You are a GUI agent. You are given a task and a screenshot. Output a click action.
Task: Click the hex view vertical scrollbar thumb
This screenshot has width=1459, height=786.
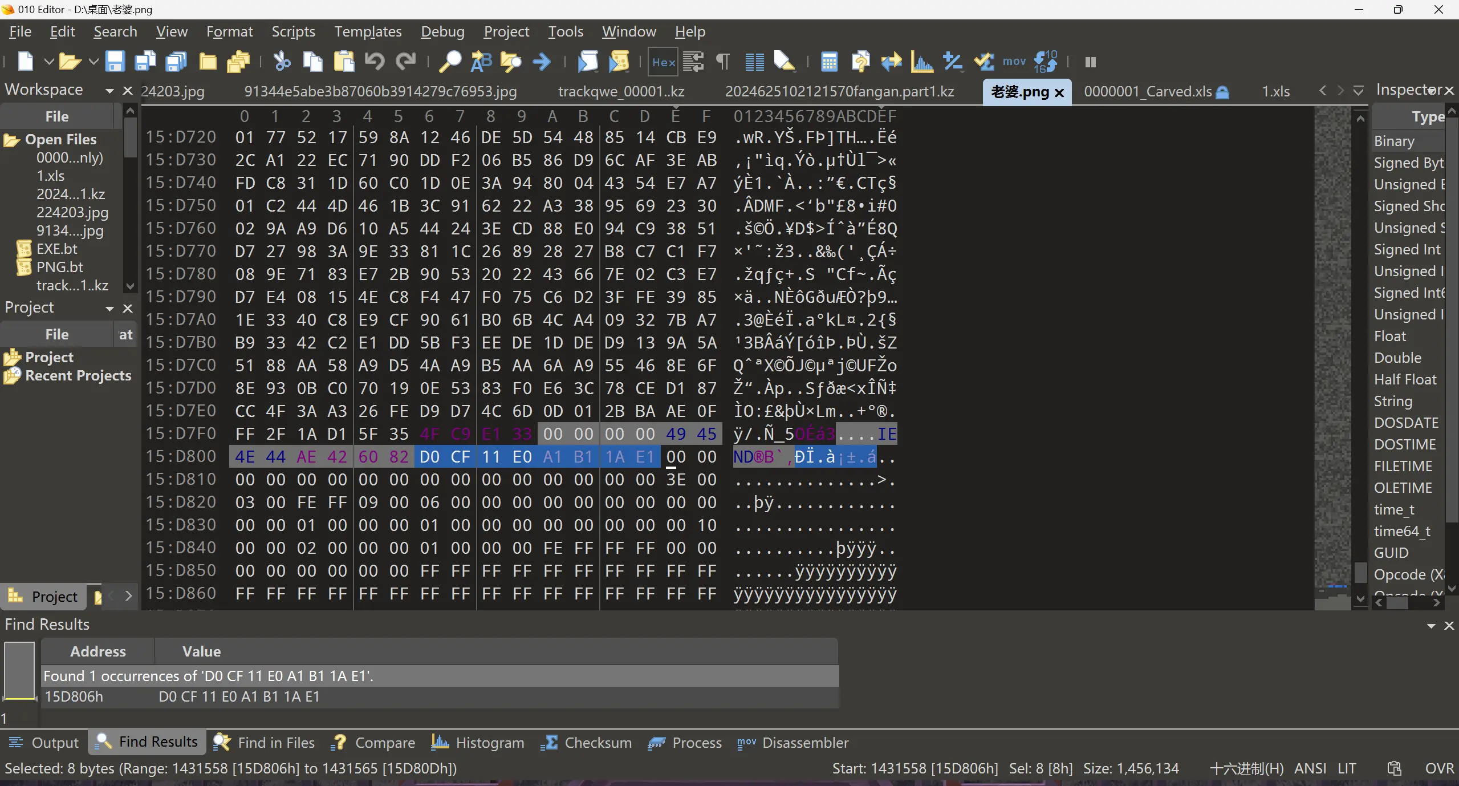click(1360, 572)
